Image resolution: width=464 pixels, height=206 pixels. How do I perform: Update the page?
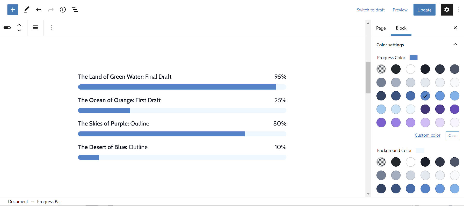point(424,10)
